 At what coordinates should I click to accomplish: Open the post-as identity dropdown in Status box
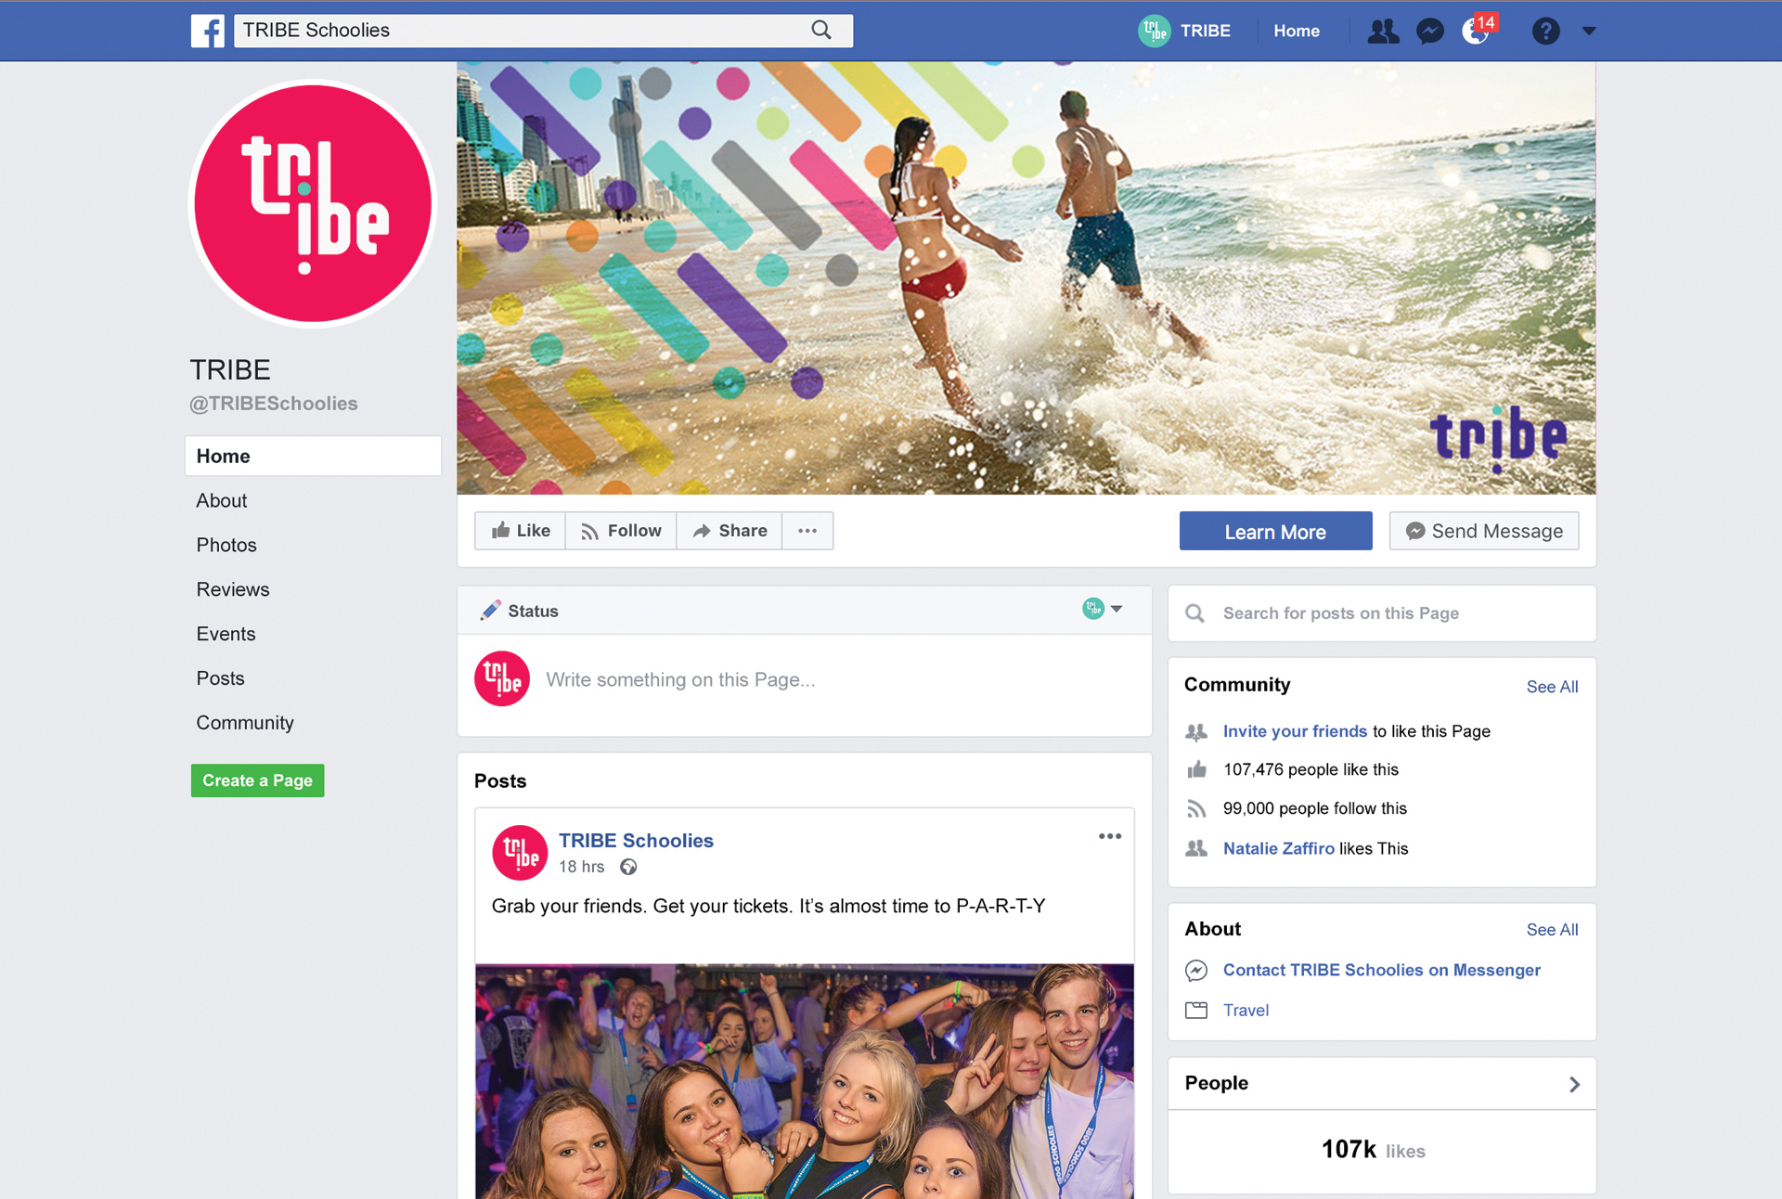[x=1103, y=609]
